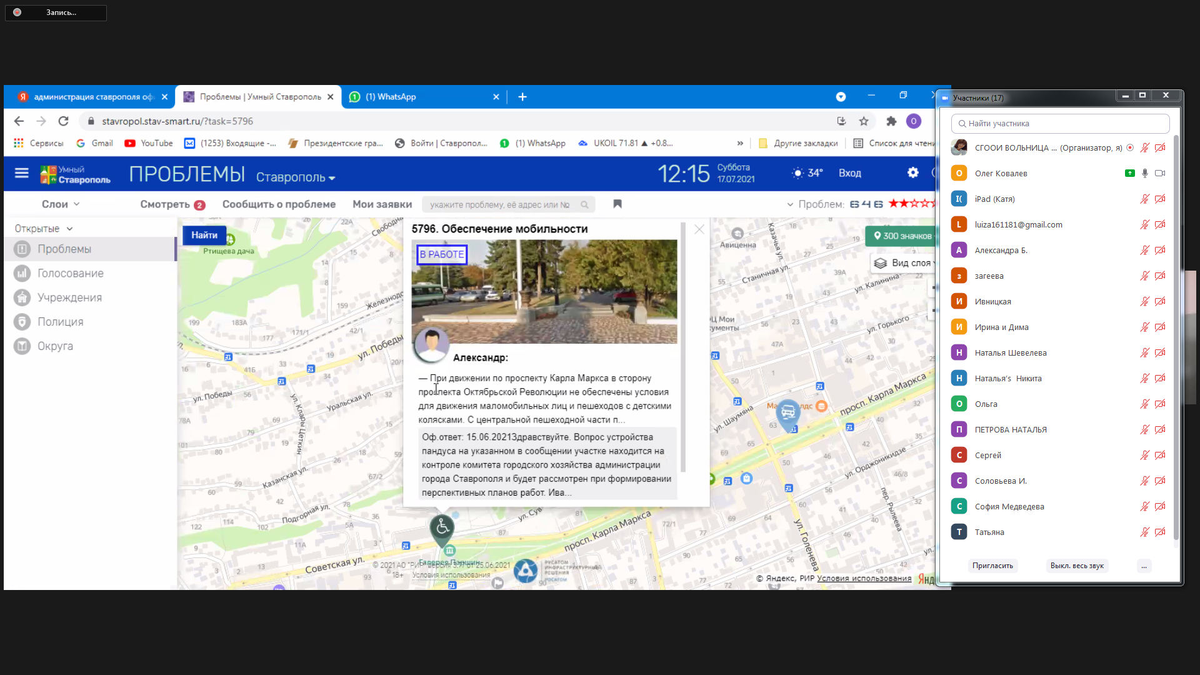Click the Найти button on map
1200x675 pixels.
pyautogui.click(x=204, y=235)
